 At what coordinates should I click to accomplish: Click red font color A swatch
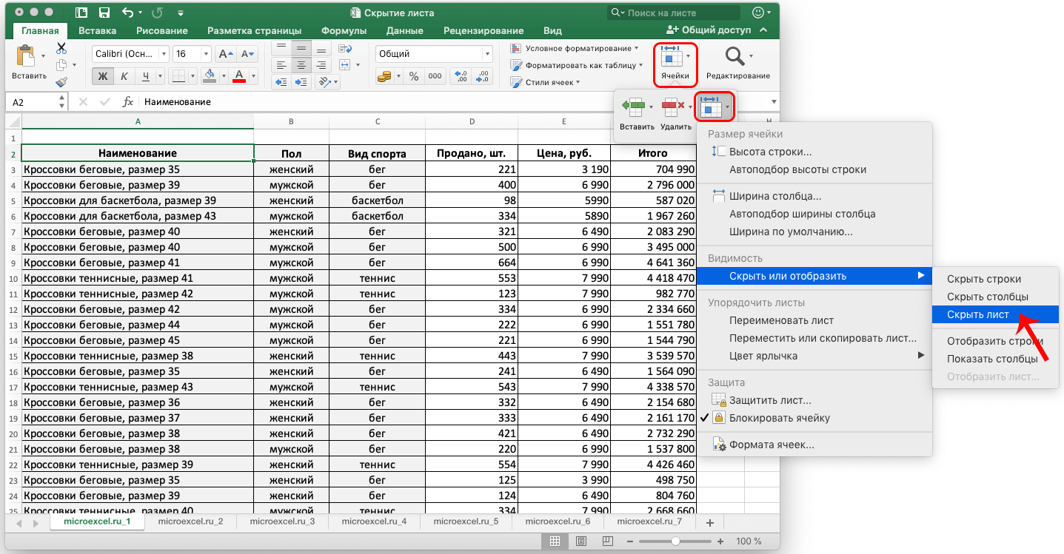(x=239, y=76)
